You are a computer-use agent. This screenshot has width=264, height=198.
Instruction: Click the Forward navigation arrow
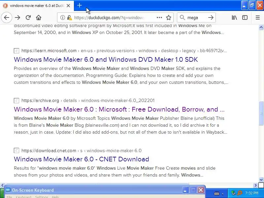(x=17, y=17)
